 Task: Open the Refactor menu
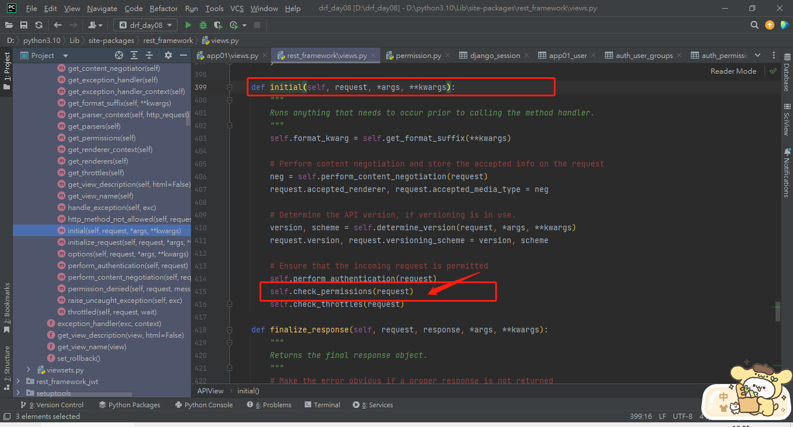pos(164,8)
